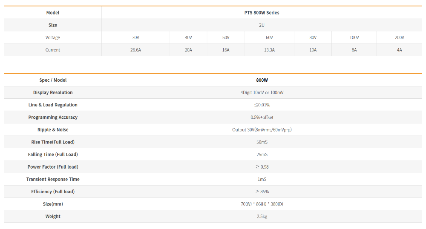Select the Transient Response Time 1mS value
This screenshot has width=426, height=229.
coord(262,179)
